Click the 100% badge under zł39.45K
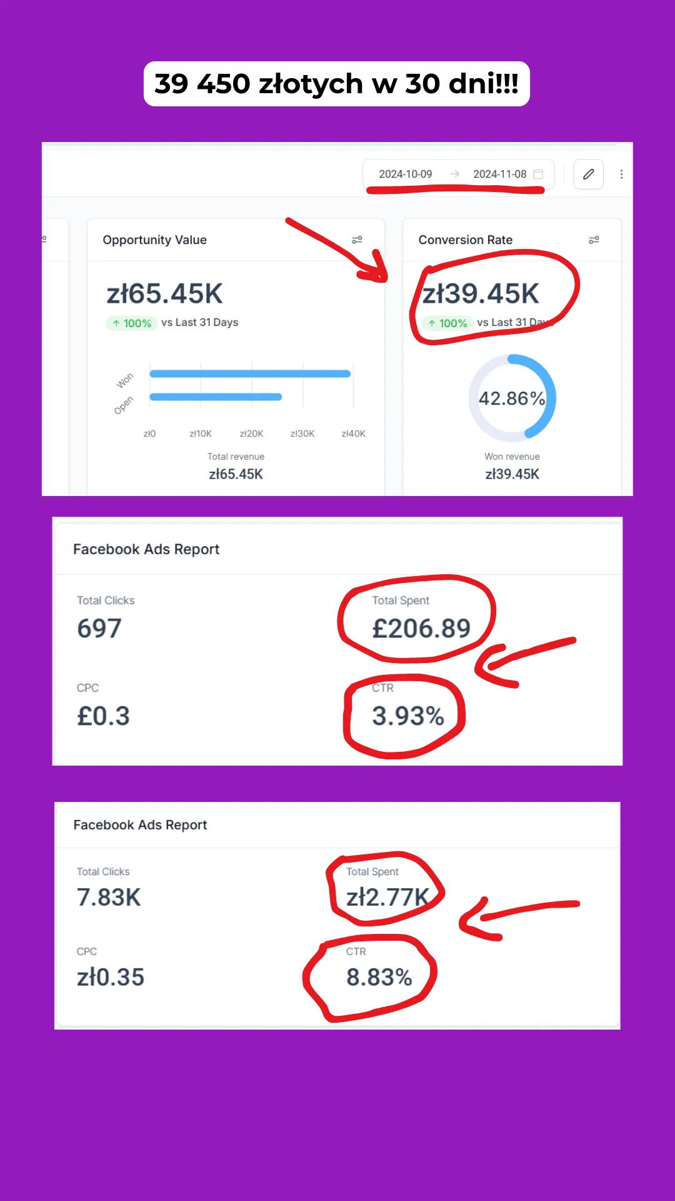The height and width of the screenshot is (1201, 675). click(447, 323)
